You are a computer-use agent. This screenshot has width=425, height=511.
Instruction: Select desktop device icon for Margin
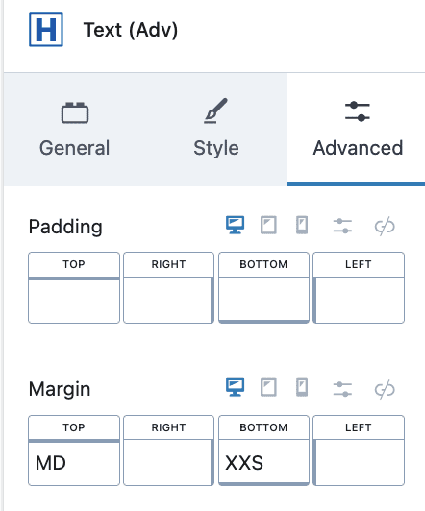tap(236, 387)
